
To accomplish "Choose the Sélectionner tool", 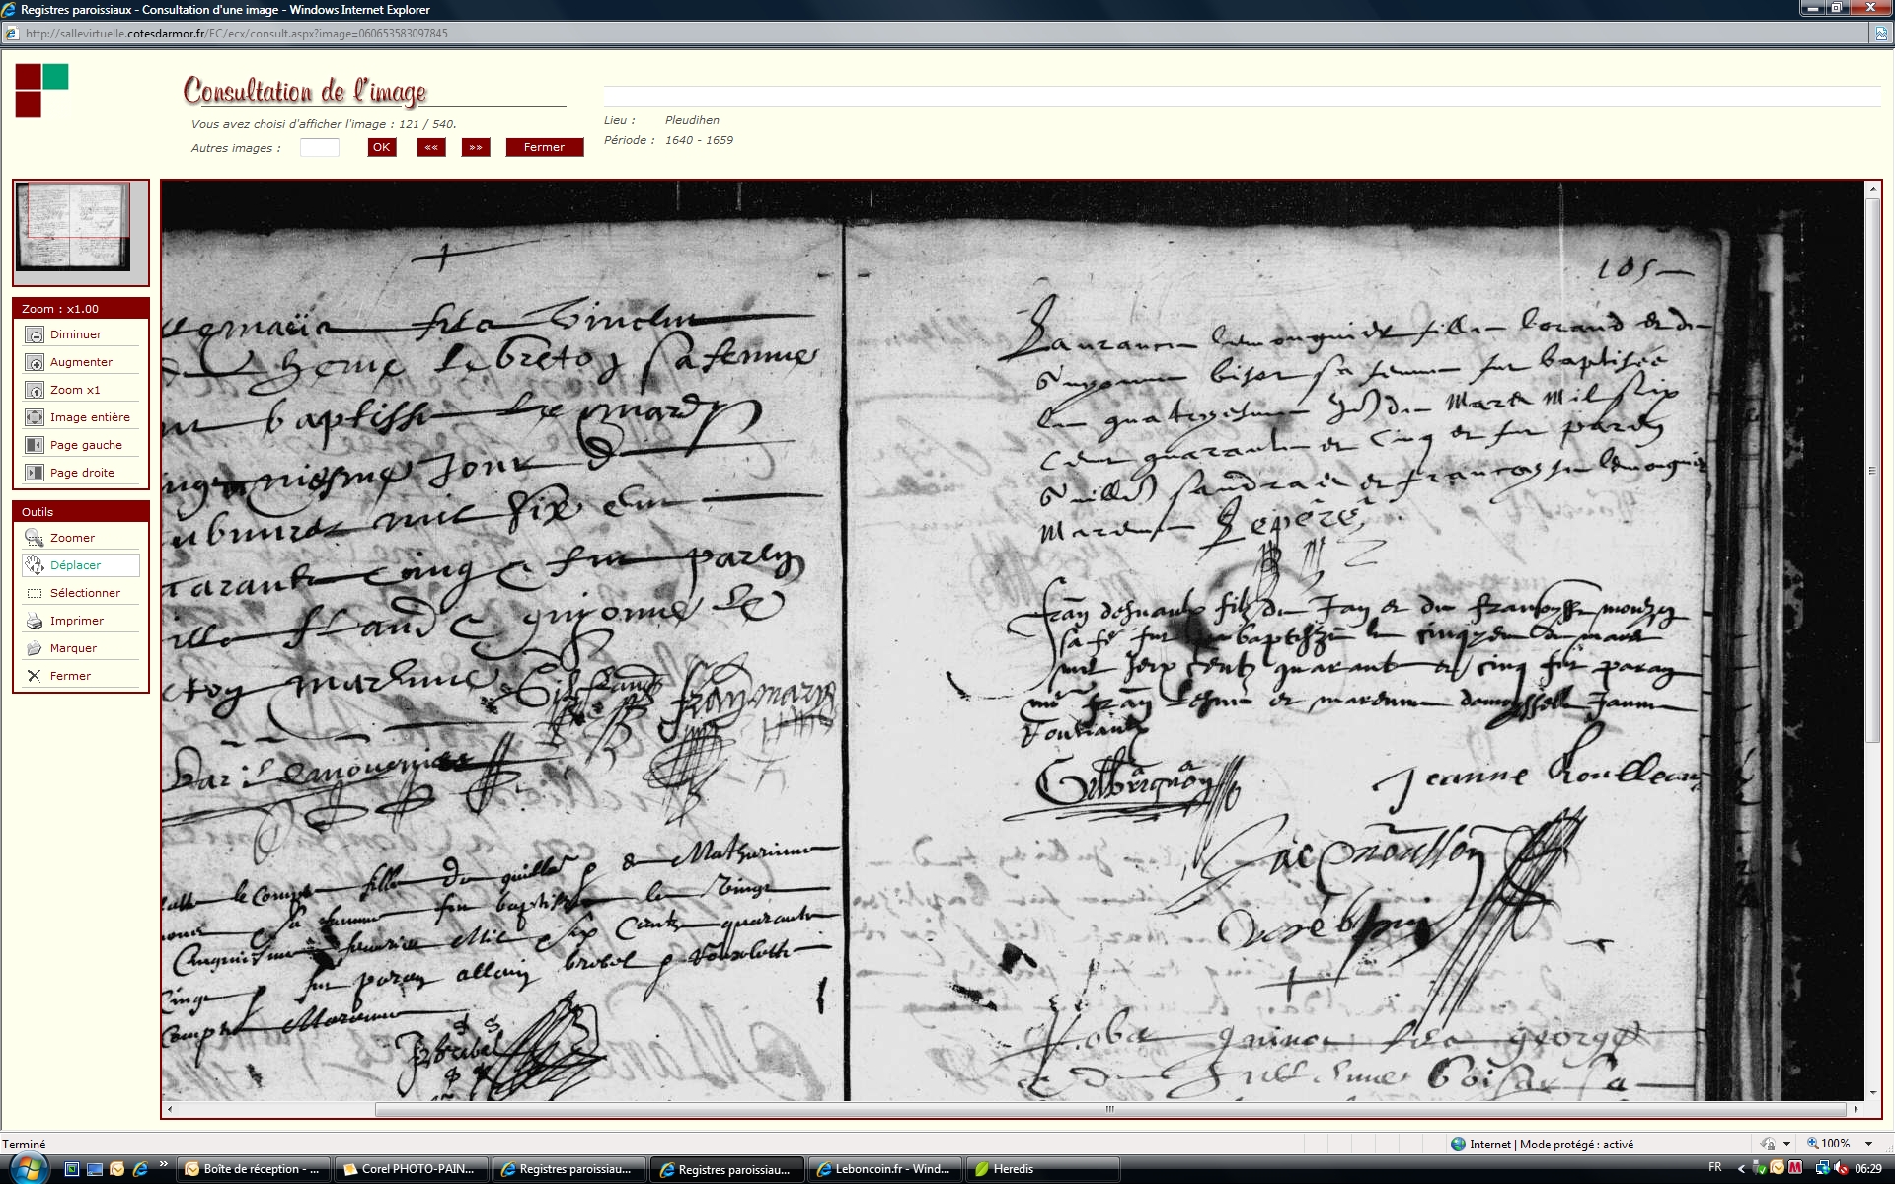I will [35, 594].
